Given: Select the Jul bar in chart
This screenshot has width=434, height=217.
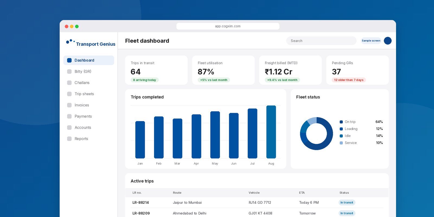Looking at the screenshot, I should [253, 133].
